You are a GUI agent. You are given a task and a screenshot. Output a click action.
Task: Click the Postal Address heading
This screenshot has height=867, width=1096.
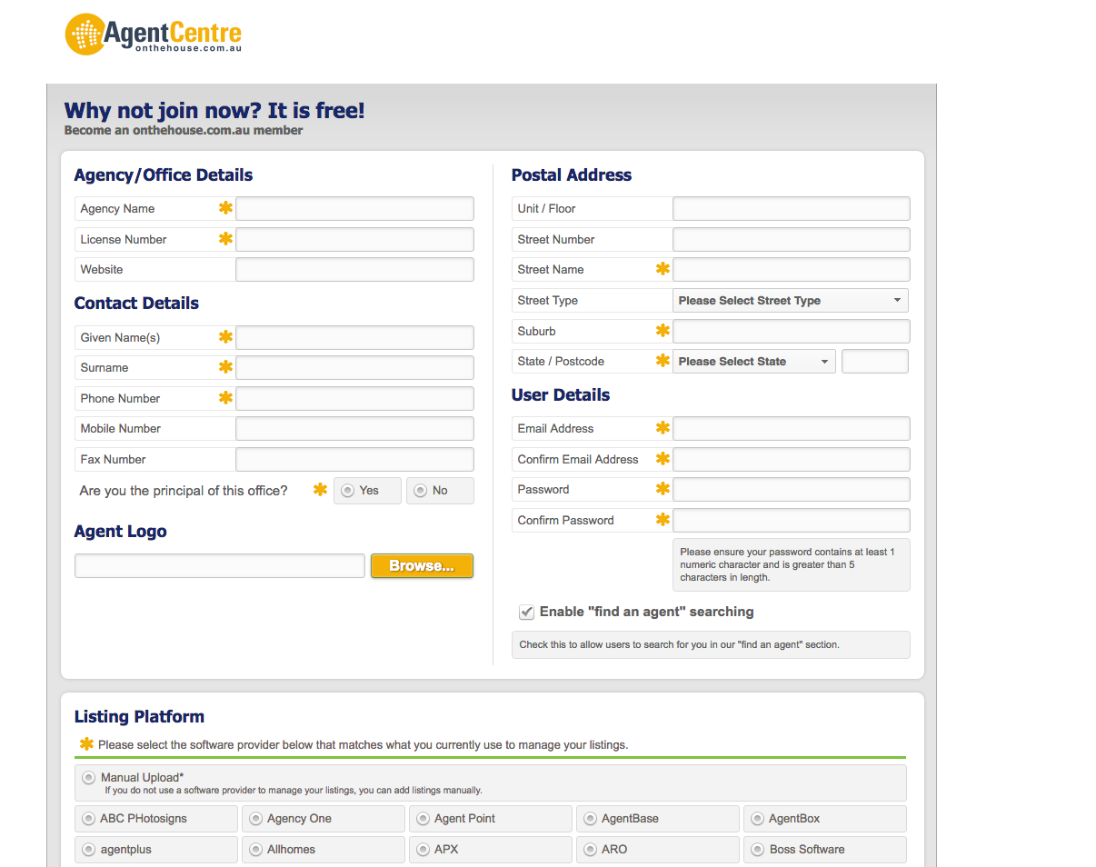point(572,175)
